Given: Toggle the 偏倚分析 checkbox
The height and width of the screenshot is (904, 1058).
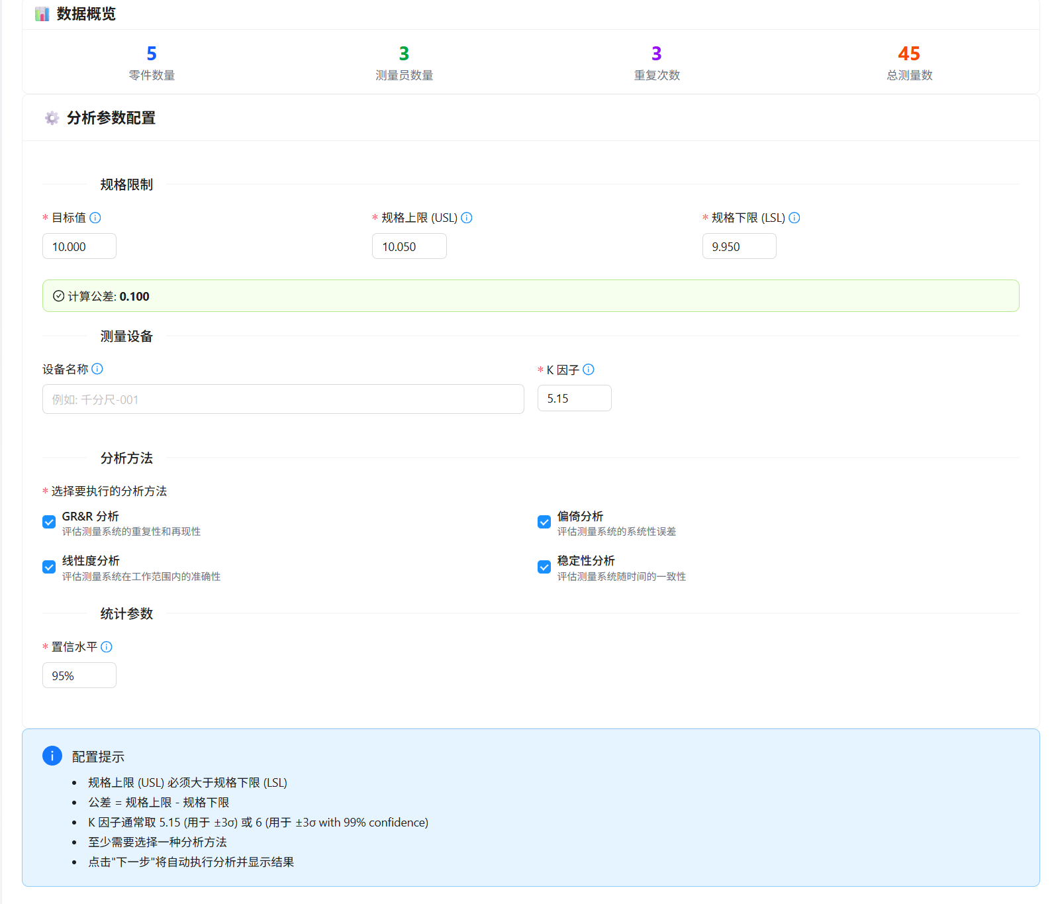Looking at the screenshot, I should click(544, 523).
